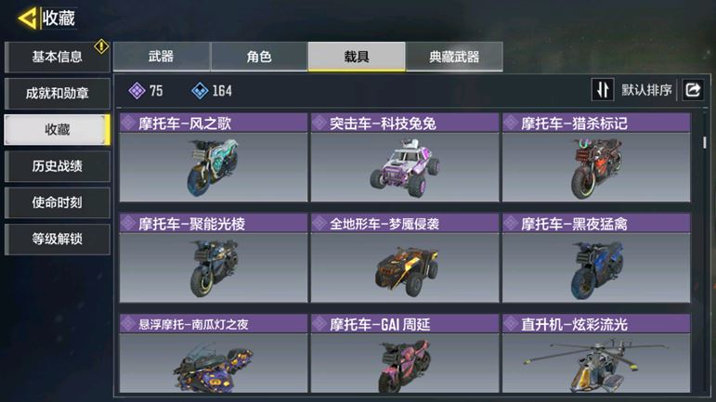Open the 默认排序 sort dropdown
The width and height of the screenshot is (716, 402).
(646, 90)
